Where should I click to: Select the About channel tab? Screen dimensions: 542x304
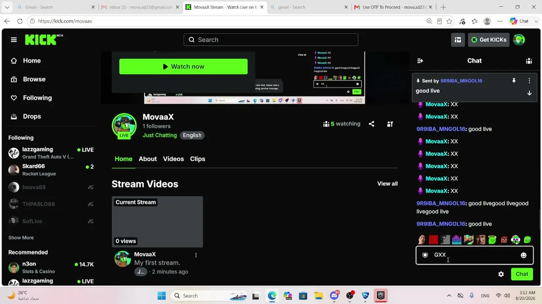point(148,159)
